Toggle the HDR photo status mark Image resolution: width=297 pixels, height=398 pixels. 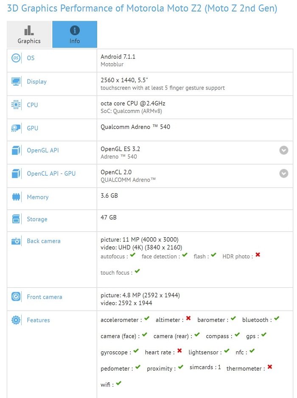tap(258, 256)
